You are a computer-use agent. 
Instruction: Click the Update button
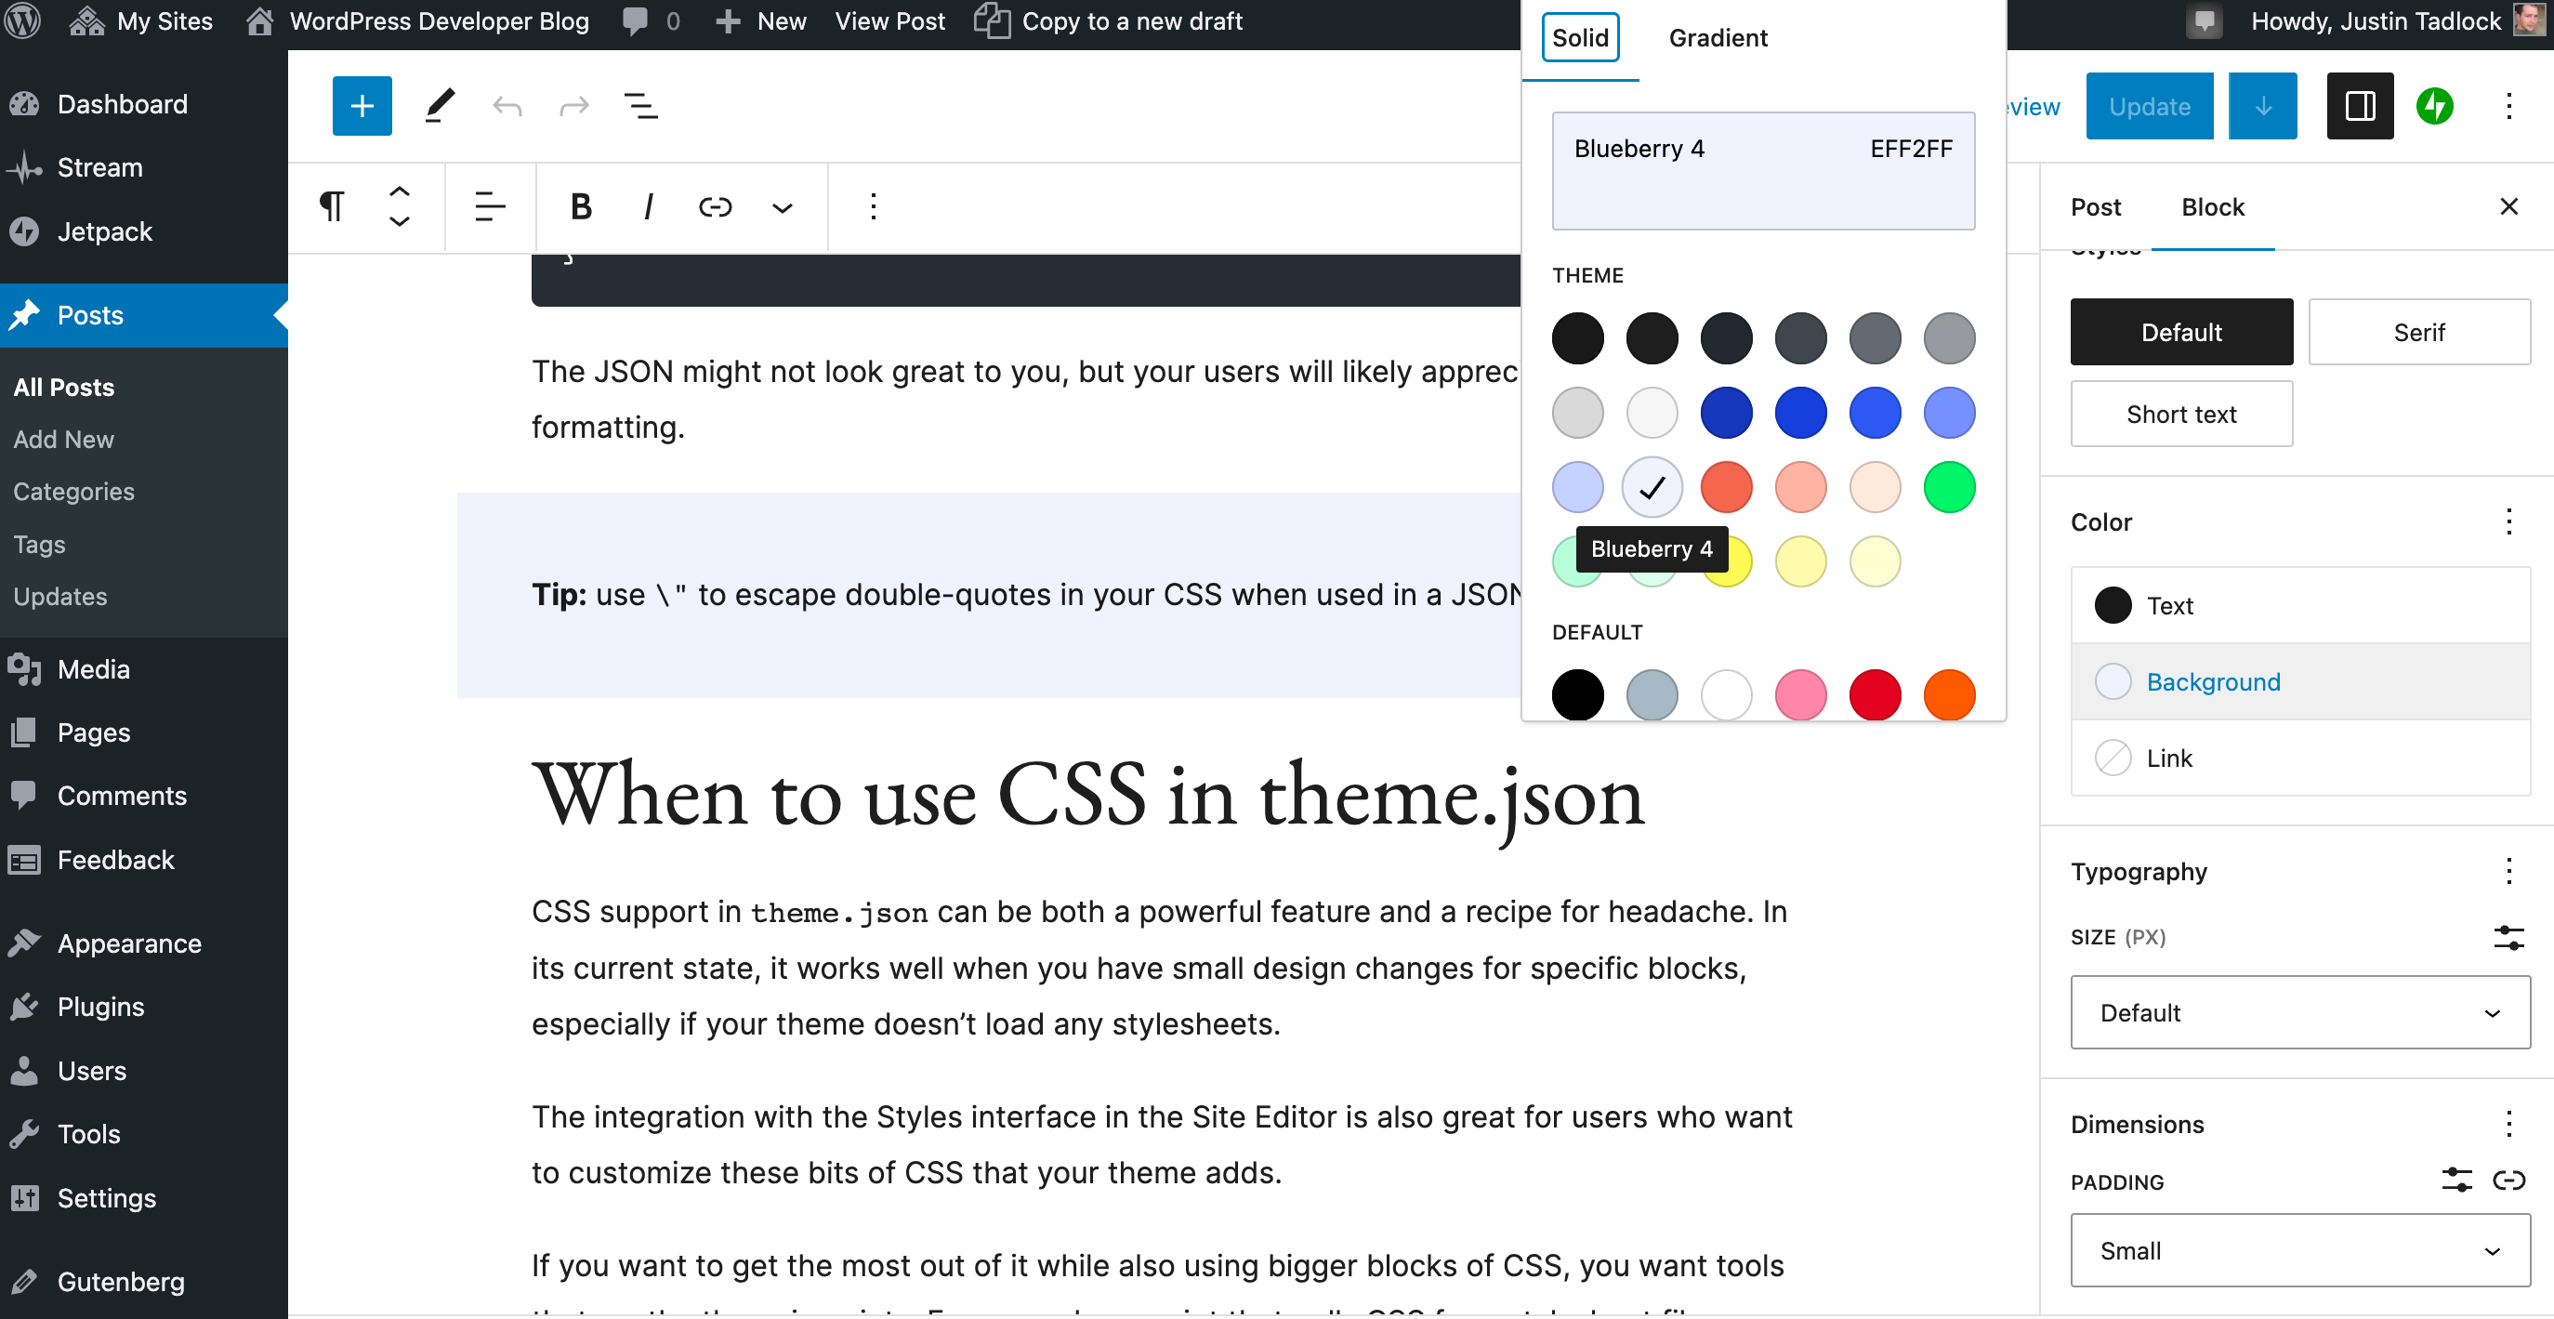pos(2150,106)
